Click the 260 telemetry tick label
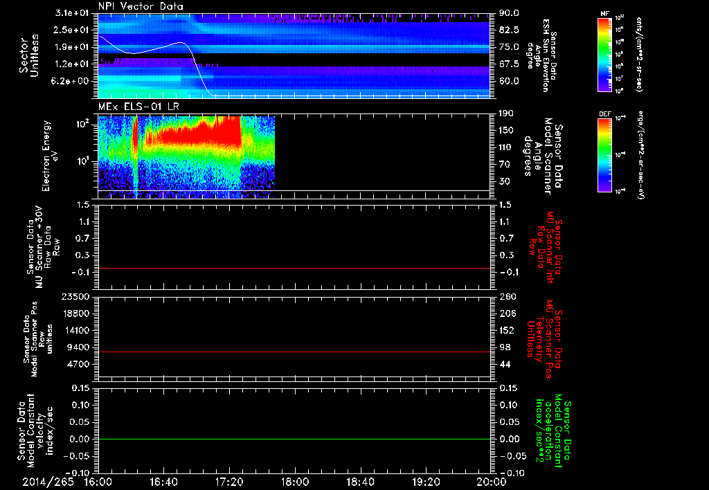Image resolution: width=709 pixels, height=490 pixels. (x=508, y=297)
